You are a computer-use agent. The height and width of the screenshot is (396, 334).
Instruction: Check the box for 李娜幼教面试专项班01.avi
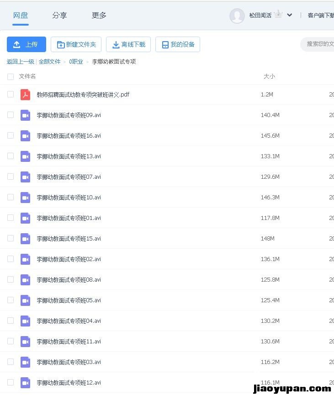coord(11,218)
